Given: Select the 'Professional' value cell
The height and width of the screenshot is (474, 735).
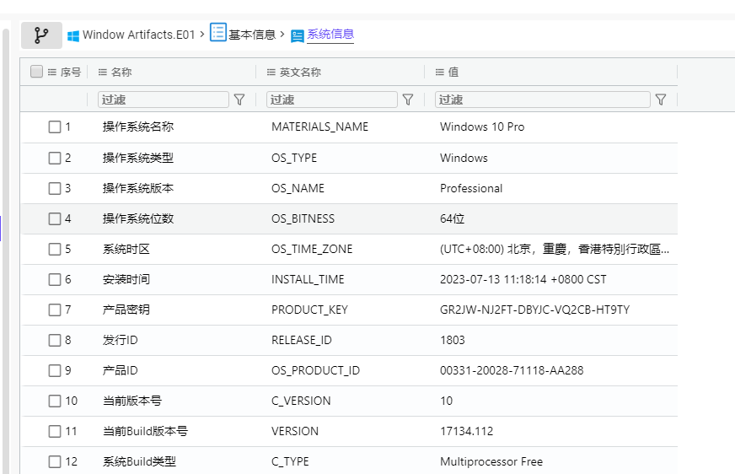Looking at the screenshot, I should point(471,188).
